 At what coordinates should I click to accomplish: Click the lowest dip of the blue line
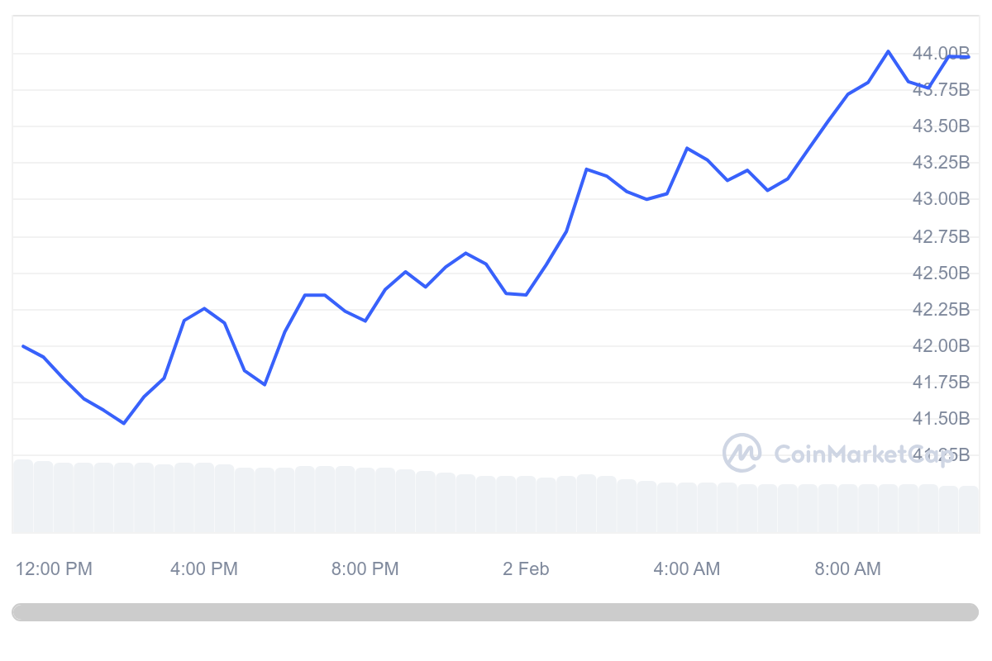click(124, 423)
